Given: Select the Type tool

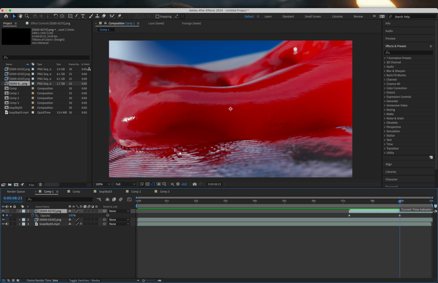Looking at the screenshot, I should 83,16.
